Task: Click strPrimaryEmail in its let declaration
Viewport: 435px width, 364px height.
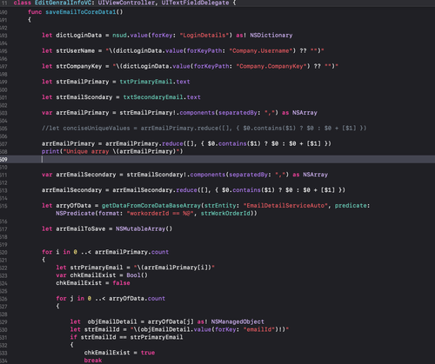Action: (97, 268)
